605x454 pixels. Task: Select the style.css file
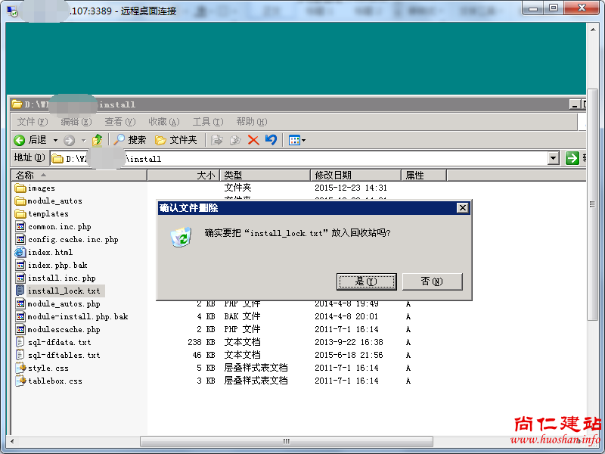point(48,368)
